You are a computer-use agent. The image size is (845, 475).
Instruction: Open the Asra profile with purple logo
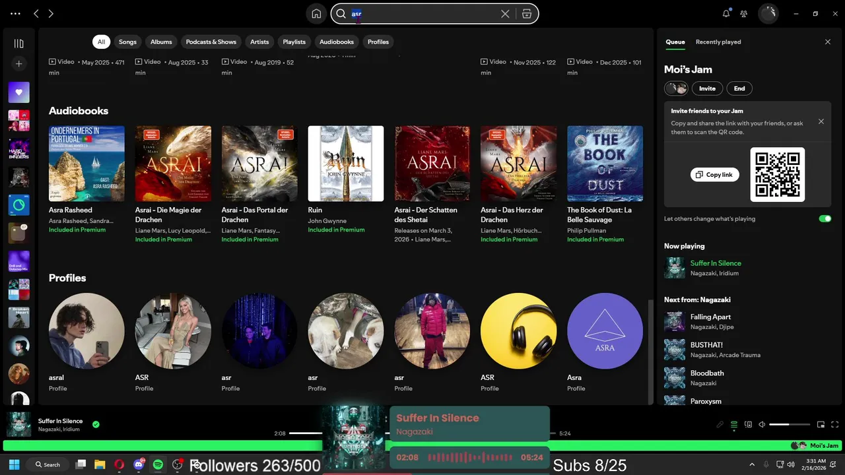pos(605,331)
